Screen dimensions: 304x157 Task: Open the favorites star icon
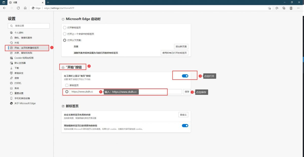pos(277,8)
